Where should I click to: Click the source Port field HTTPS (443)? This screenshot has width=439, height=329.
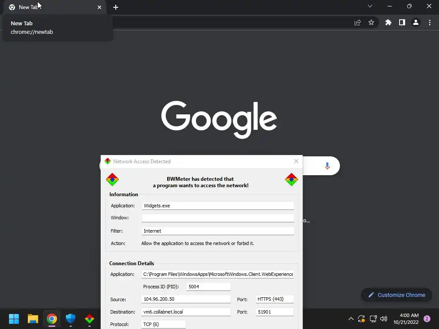tap(275, 299)
